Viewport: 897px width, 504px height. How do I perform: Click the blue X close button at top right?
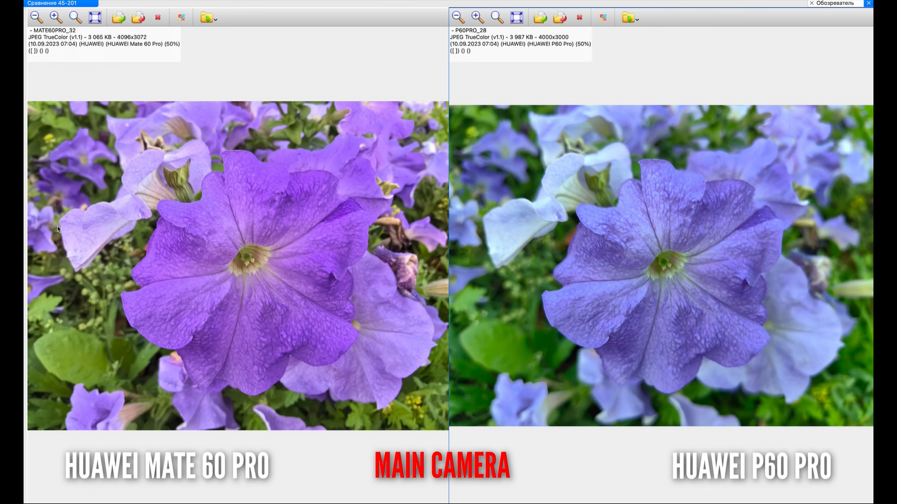pos(868,3)
